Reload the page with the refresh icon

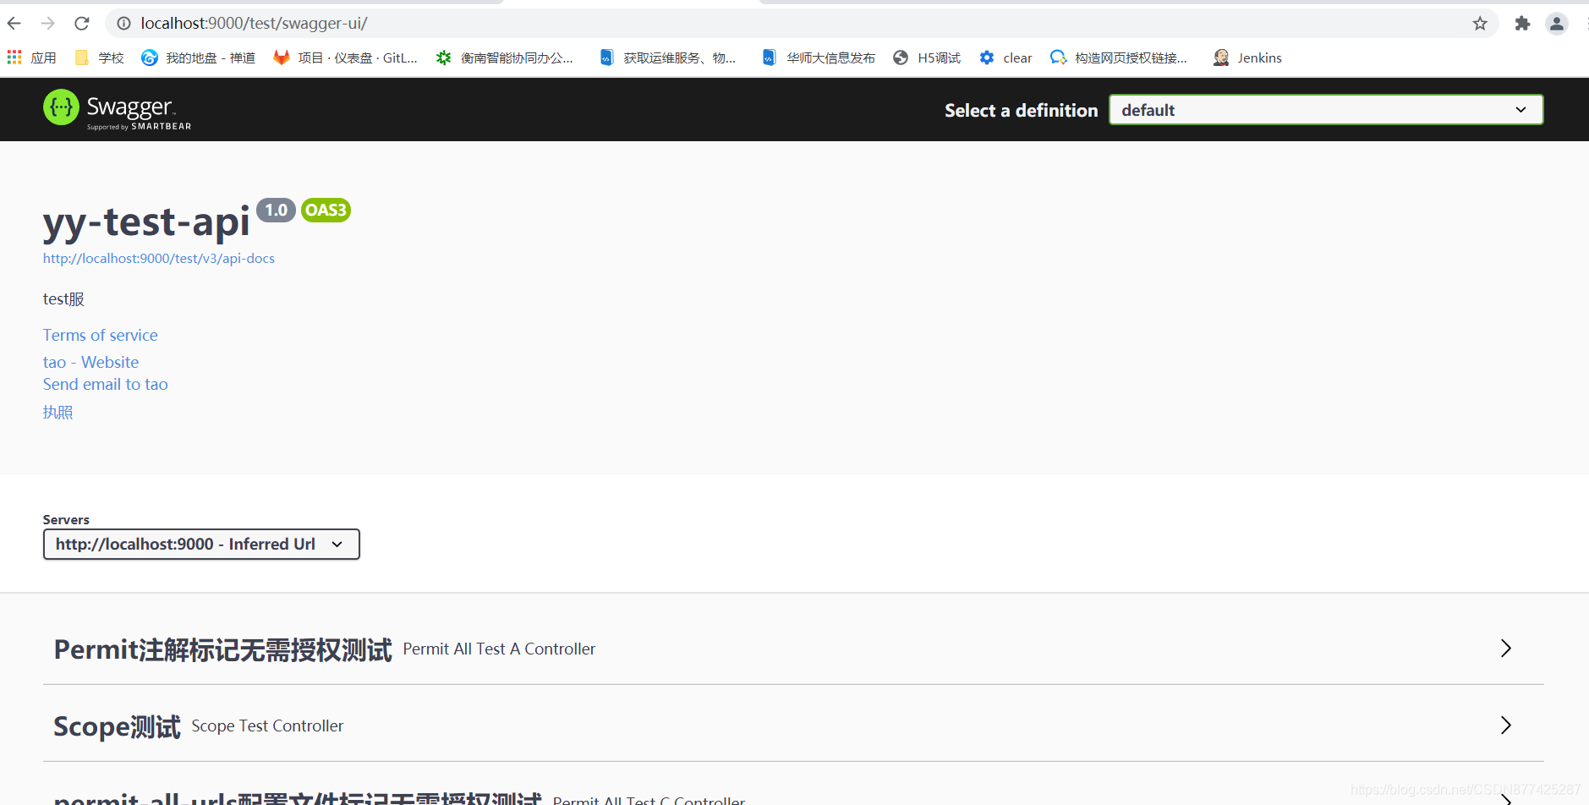pos(81,23)
